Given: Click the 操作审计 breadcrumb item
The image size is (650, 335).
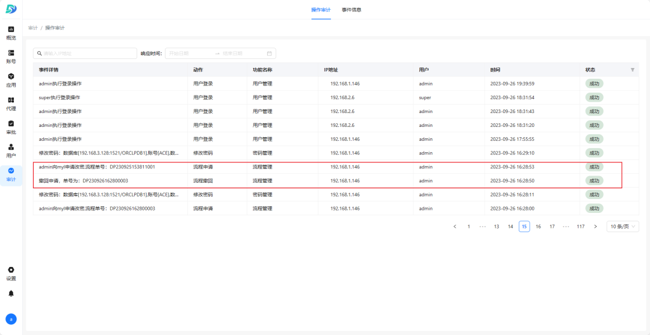Looking at the screenshot, I should 55,28.
